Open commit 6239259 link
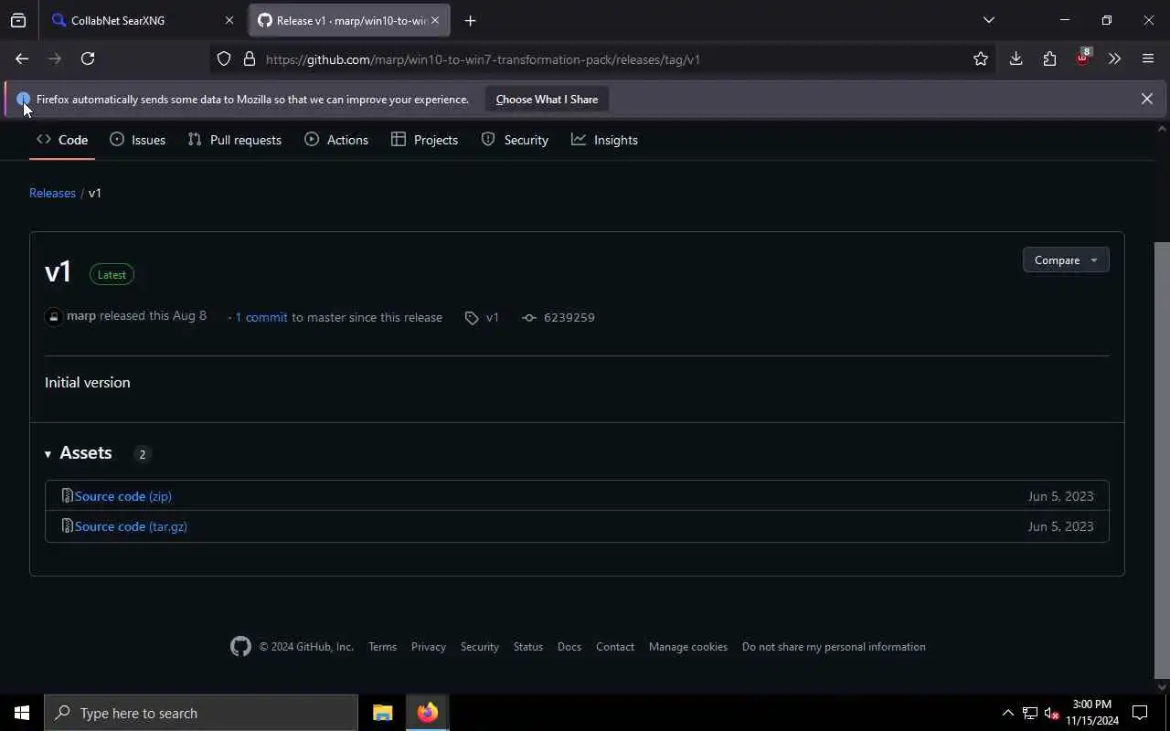 tap(558, 317)
